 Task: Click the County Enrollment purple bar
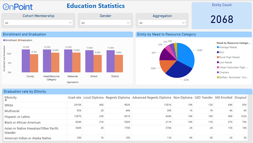[x=26, y=61]
